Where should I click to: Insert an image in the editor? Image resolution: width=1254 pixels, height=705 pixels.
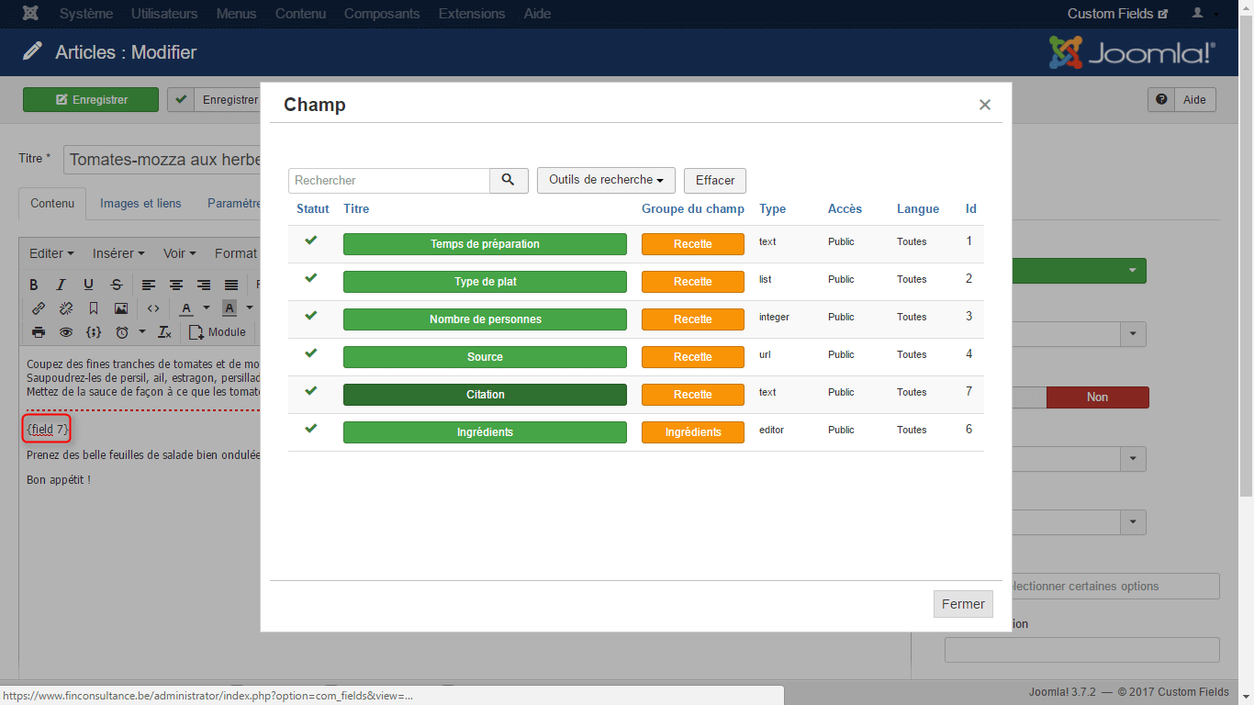click(x=121, y=308)
